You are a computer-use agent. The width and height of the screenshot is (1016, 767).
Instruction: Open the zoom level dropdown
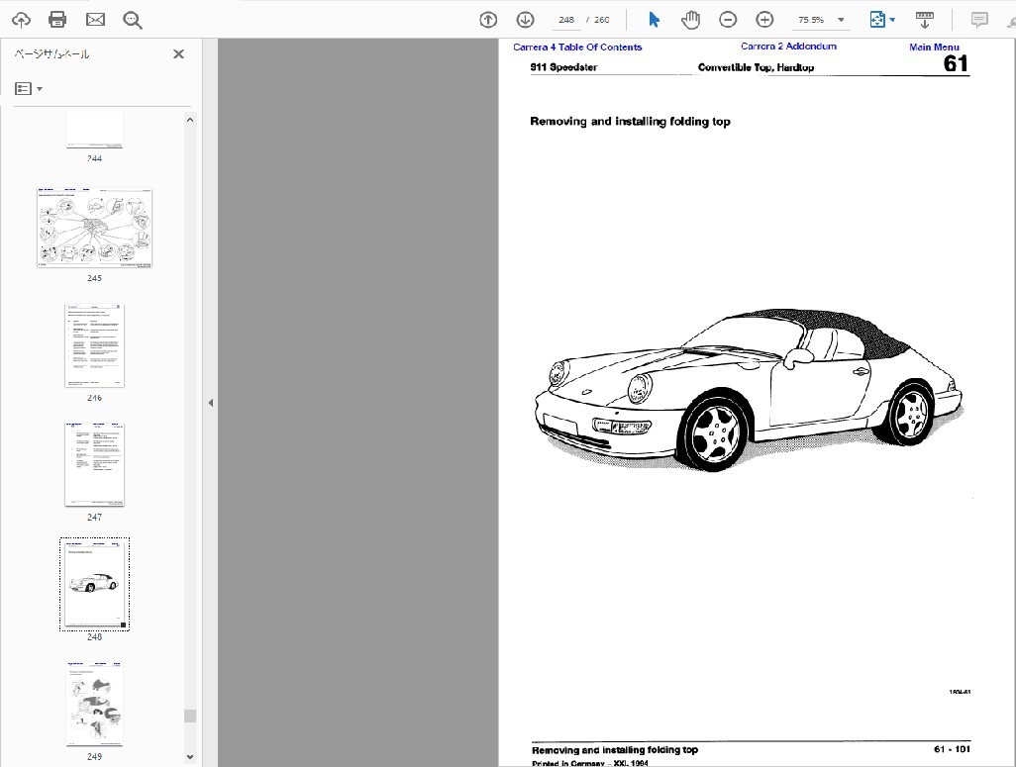click(x=841, y=20)
